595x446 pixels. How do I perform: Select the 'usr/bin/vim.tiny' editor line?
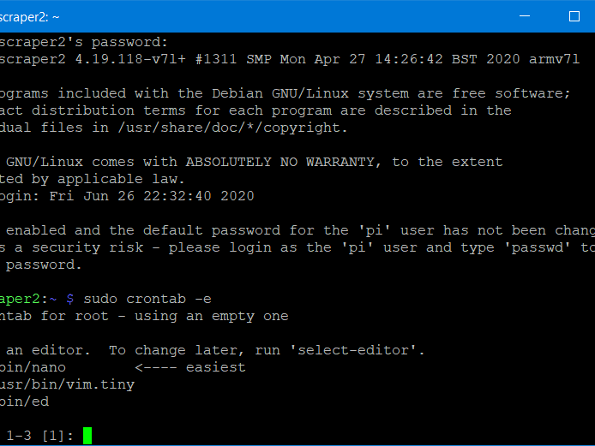pyautogui.click(x=67, y=384)
